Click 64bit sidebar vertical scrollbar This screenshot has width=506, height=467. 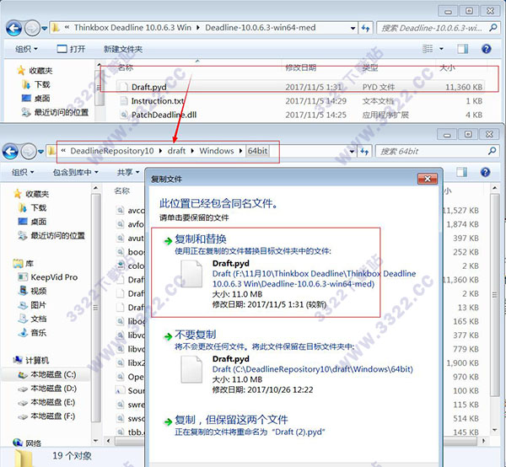click(x=96, y=308)
